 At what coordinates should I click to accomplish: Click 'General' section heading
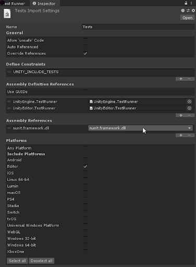[x=15, y=33]
